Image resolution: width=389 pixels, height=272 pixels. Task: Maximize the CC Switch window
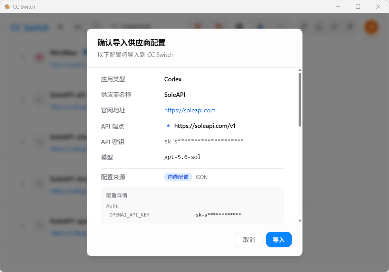click(358, 7)
